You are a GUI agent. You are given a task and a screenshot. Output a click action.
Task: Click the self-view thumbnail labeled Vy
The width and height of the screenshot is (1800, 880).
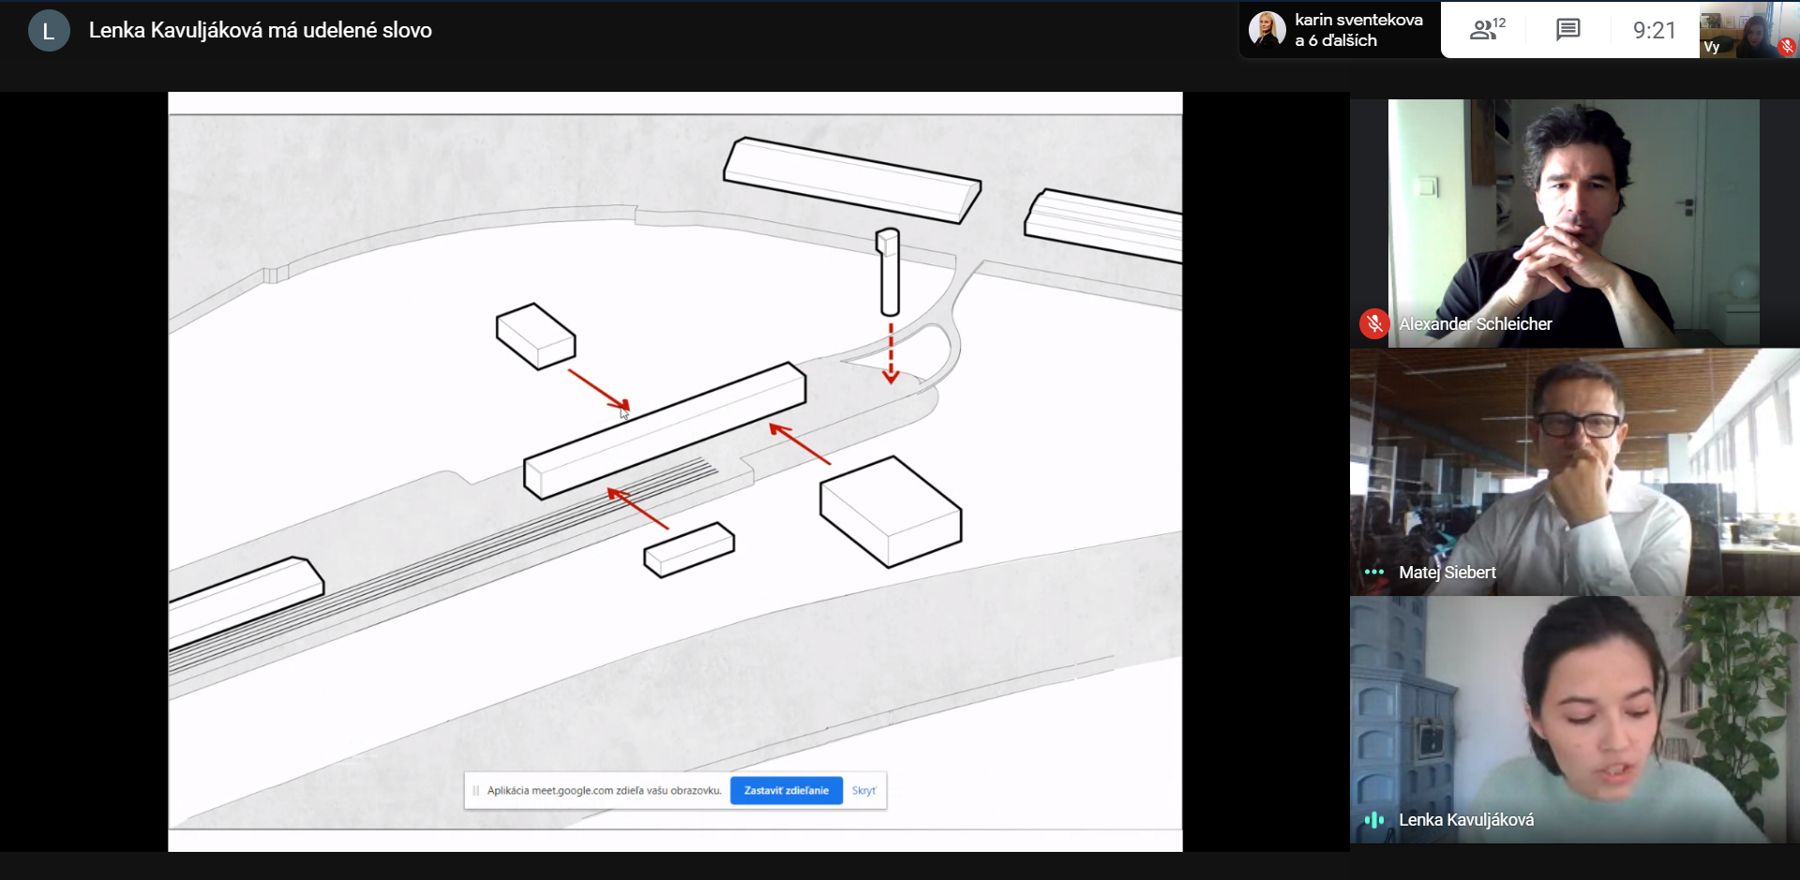pos(1748,30)
